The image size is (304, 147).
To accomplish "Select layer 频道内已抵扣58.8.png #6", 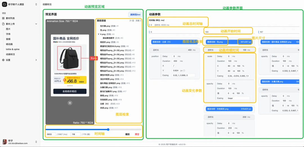I will click(x=114, y=46).
